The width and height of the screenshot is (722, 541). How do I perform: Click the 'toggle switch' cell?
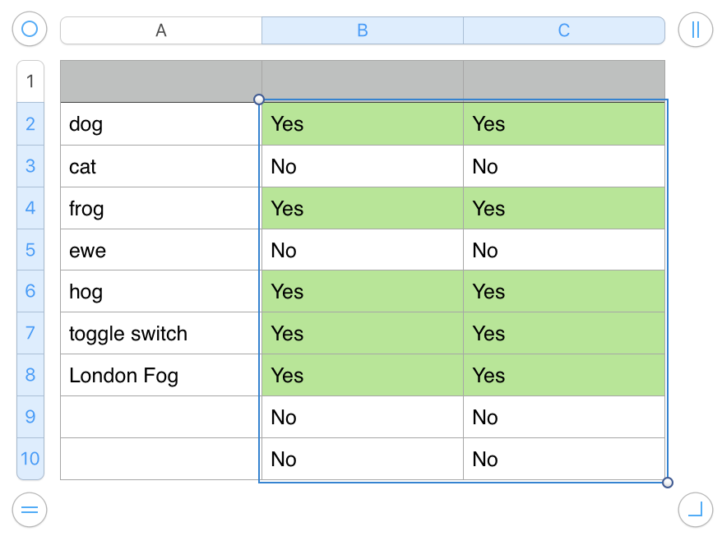(161, 334)
